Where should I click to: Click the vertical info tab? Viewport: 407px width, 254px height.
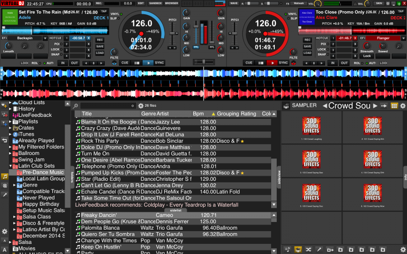(405, 177)
